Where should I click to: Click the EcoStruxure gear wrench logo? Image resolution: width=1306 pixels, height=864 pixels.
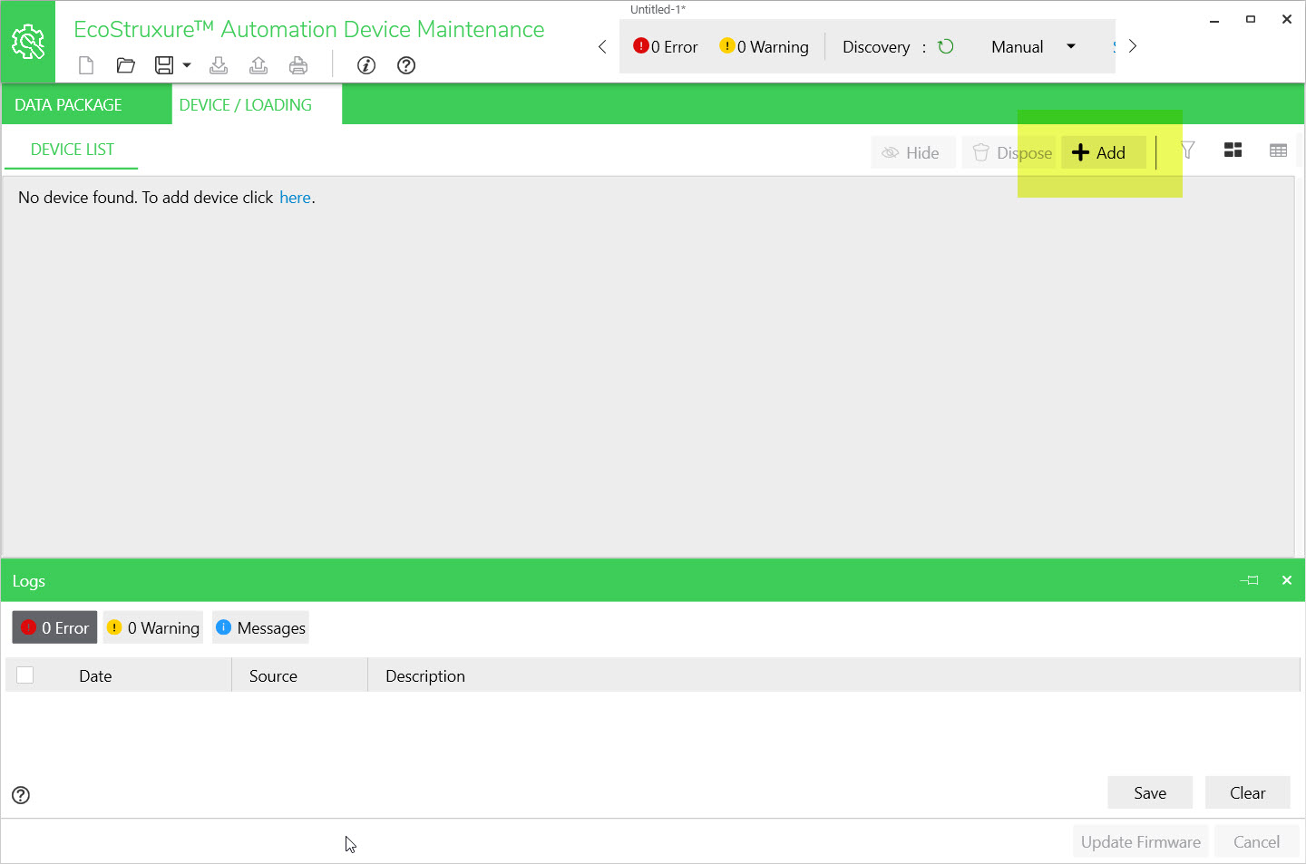point(28,42)
